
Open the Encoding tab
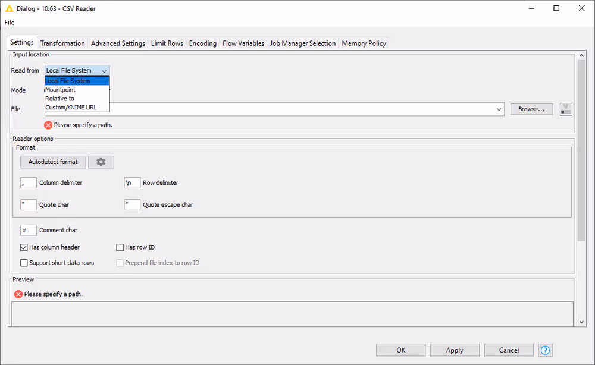point(202,43)
